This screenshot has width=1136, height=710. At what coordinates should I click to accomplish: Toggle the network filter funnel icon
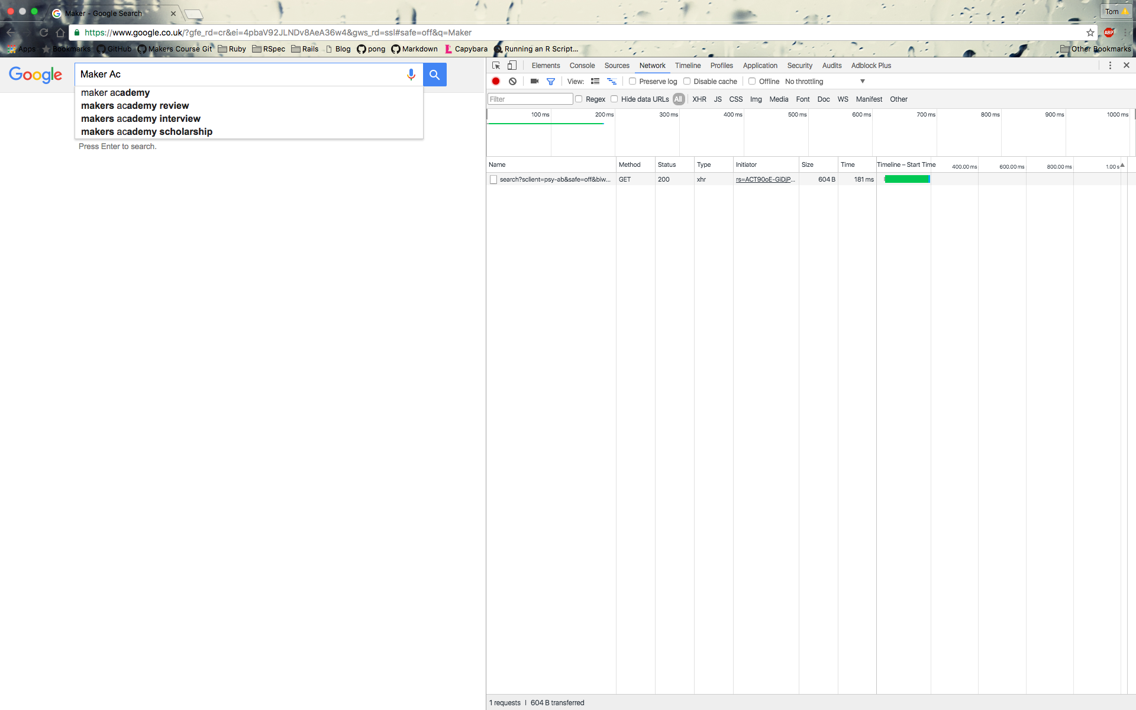coord(551,81)
